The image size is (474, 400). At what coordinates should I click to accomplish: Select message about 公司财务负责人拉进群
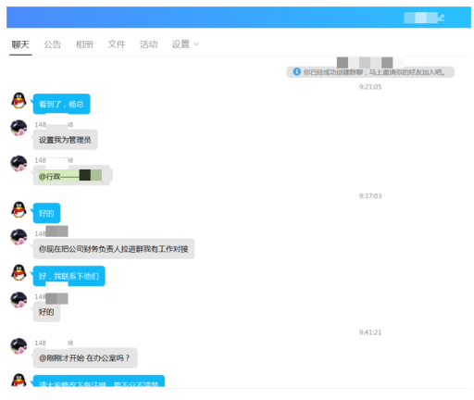[114, 249]
